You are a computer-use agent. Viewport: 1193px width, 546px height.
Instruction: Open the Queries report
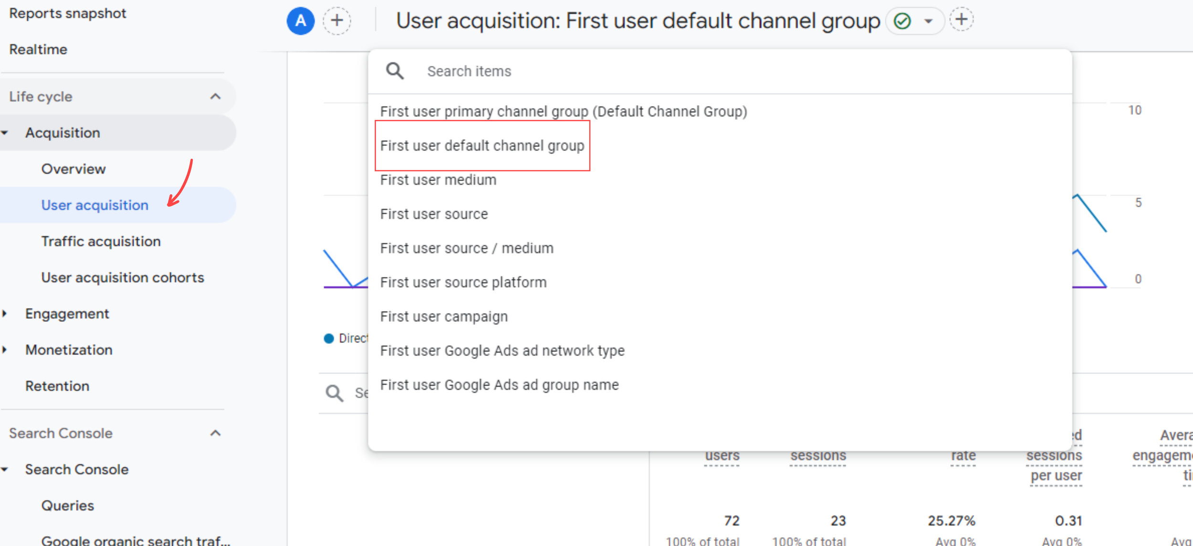tap(68, 505)
